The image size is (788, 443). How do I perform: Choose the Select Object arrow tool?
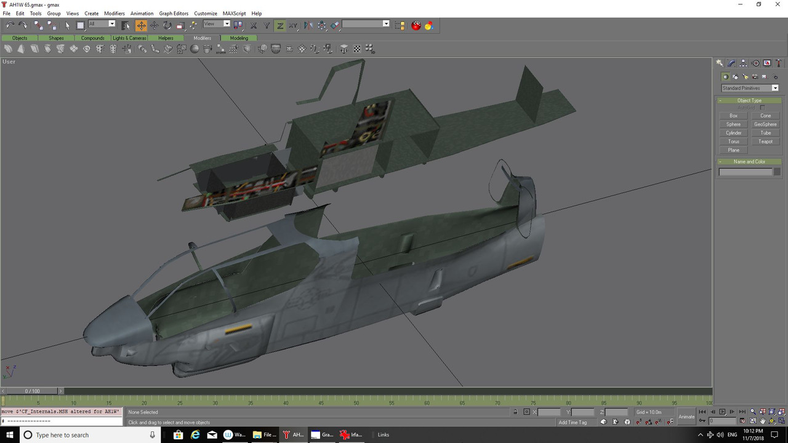68,25
